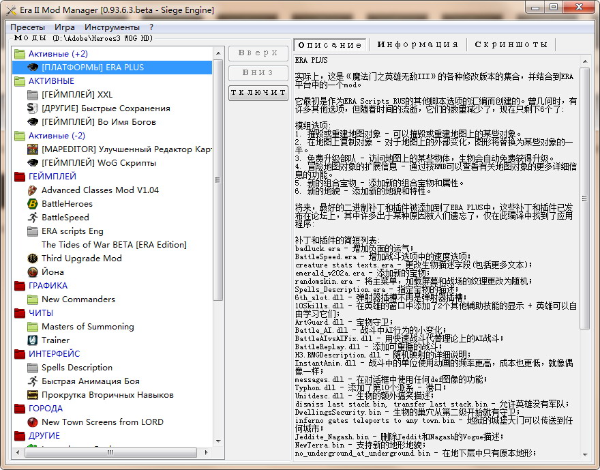Click the Отключить mod button
The image size is (600, 470).
258,93
